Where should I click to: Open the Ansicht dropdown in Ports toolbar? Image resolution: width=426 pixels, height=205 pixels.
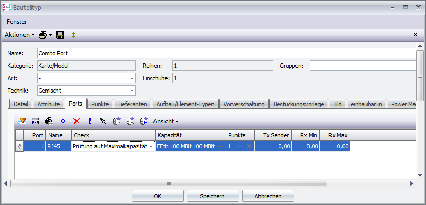(165, 121)
